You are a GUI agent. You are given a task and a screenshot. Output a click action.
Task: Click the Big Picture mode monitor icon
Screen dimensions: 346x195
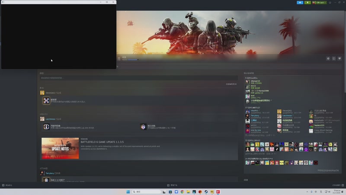coord(330,3)
